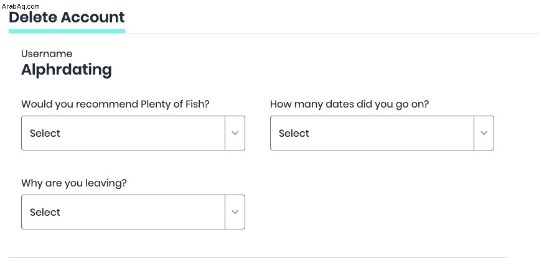This screenshot has width=539, height=258.
Task: Click Select placeholder under Would you recommend
Action: [45, 133]
